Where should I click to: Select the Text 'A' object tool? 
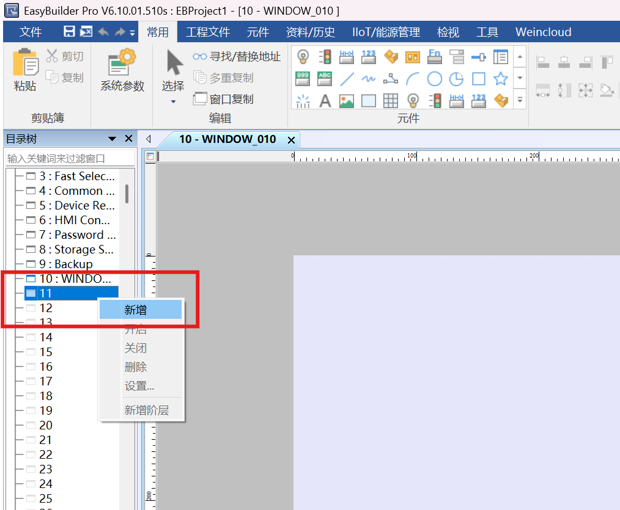(325, 101)
